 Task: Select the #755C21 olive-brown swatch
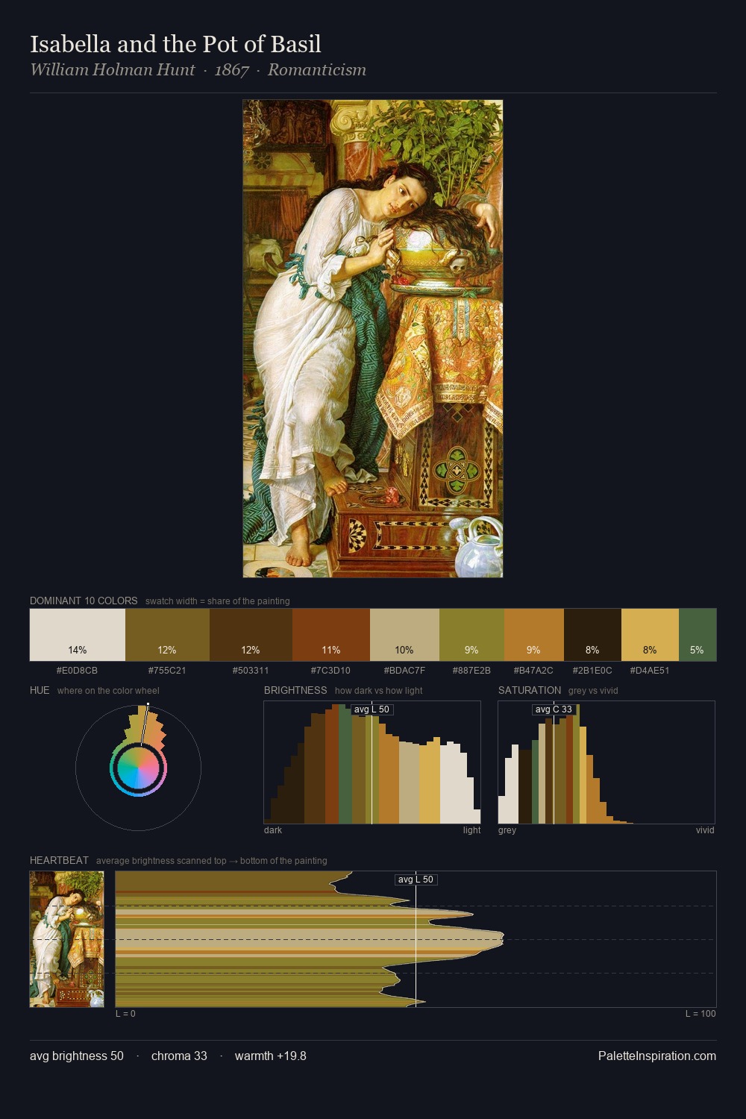point(167,635)
